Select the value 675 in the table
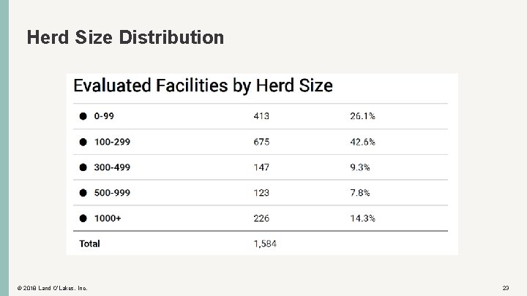Screen dimensions: 527x296 (x=261, y=142)
